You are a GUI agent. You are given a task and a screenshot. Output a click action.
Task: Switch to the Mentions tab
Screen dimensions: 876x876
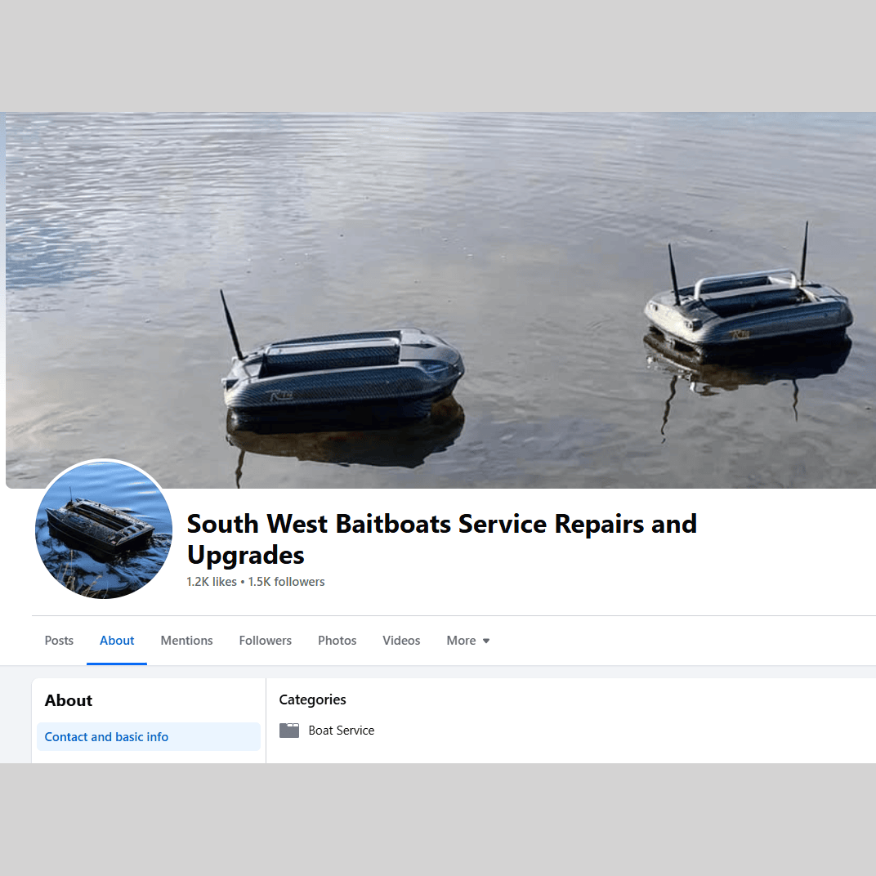pos(186,640)
